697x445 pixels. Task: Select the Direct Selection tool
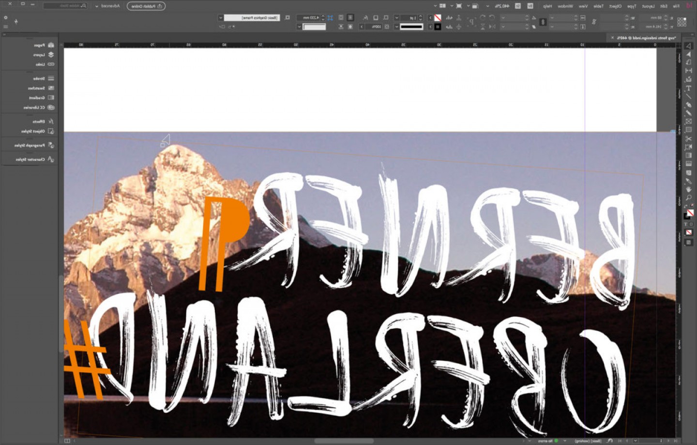tap(688, 54)
